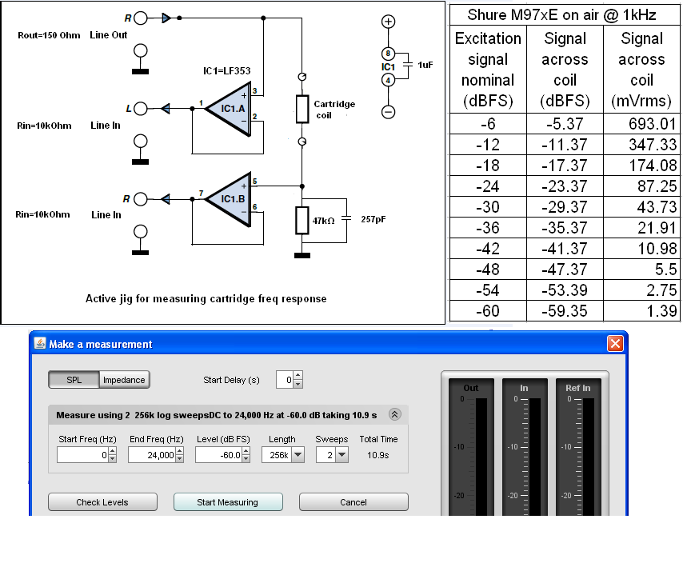
Task: Increase the End Freq value
Action: 179,451
